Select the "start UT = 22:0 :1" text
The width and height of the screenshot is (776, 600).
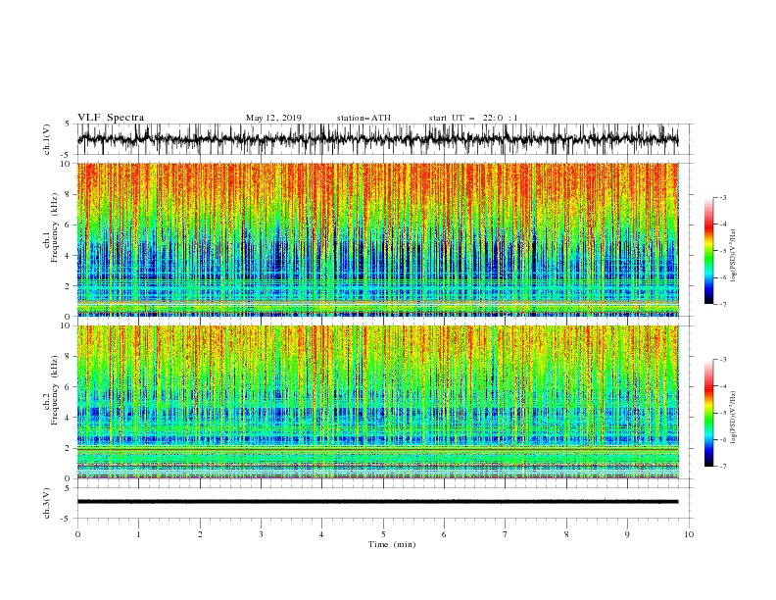472,118
